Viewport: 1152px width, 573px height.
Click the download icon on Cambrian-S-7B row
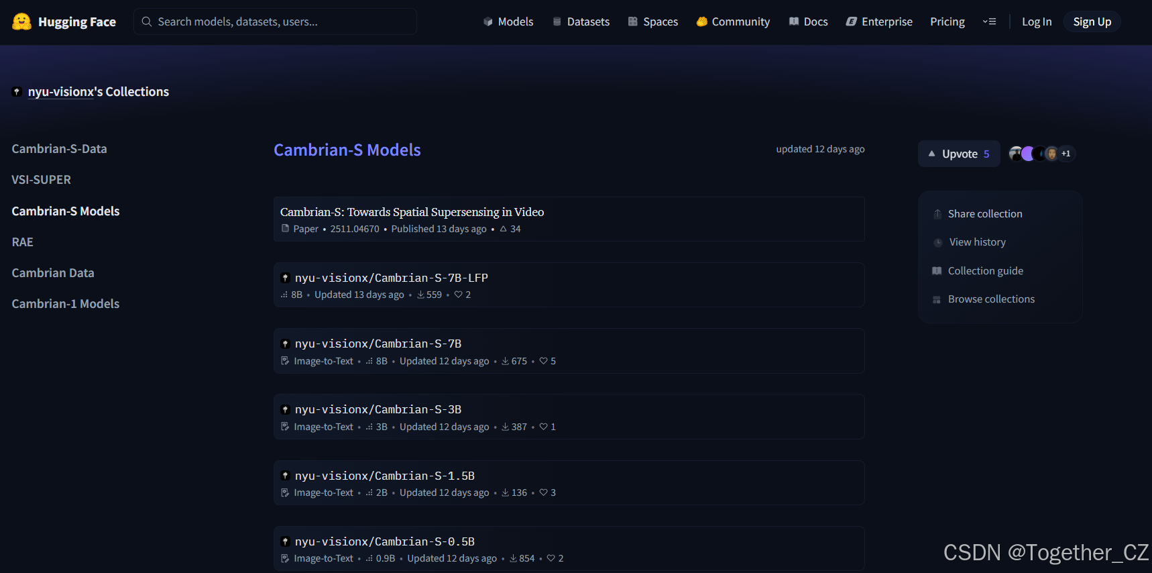[506, 361]
